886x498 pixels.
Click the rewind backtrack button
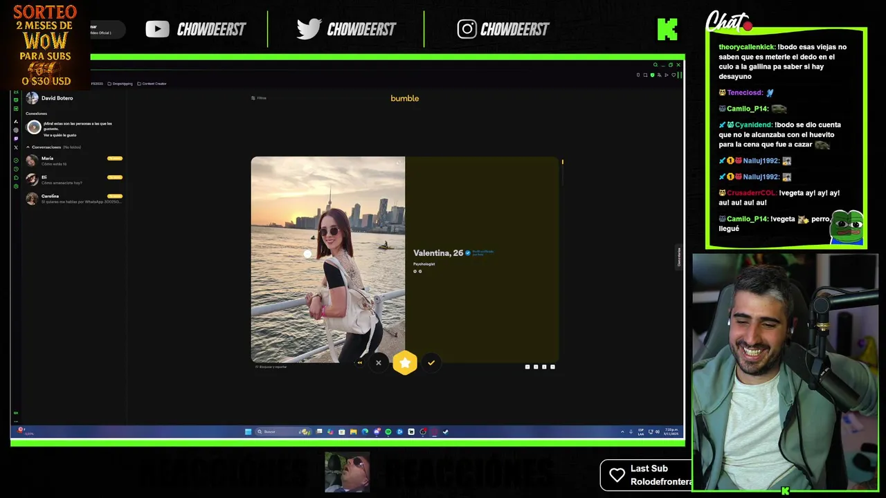(x=359, y=362)
